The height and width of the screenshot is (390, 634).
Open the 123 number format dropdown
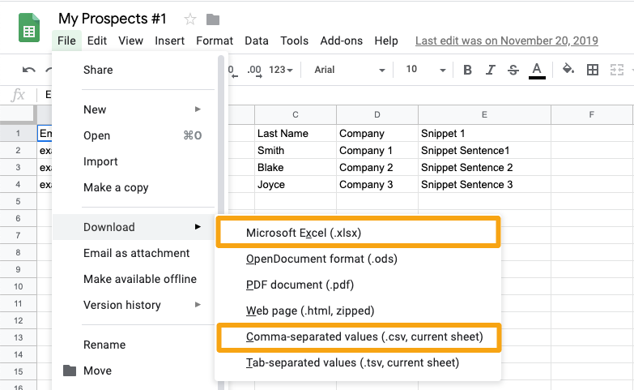click(281, 70)
